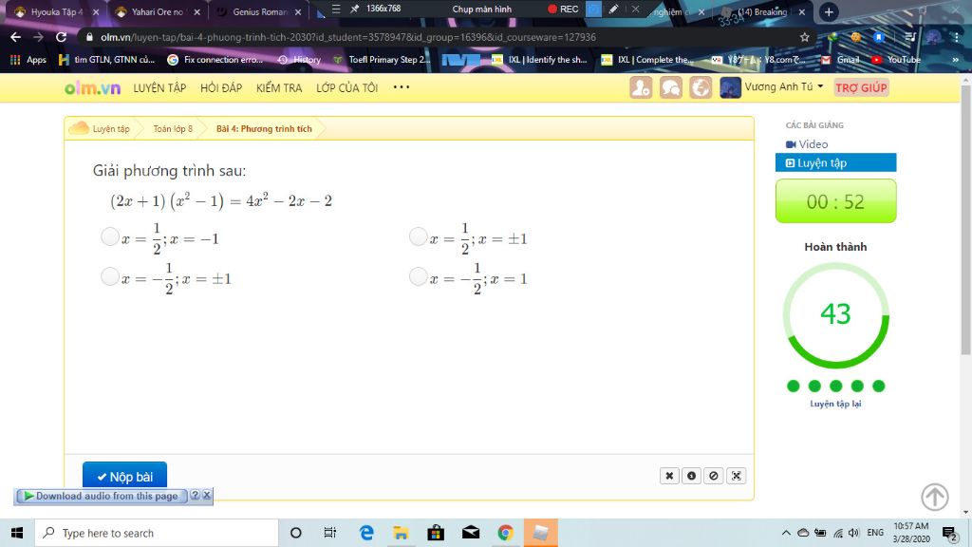Open a new browser tab

[x=829, y=11]
